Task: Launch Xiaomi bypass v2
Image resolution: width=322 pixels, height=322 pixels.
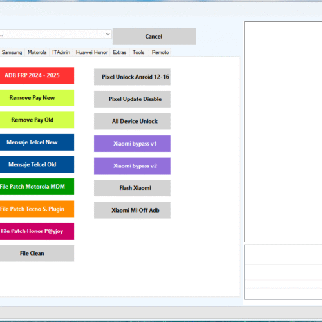Action: point(132,166)
